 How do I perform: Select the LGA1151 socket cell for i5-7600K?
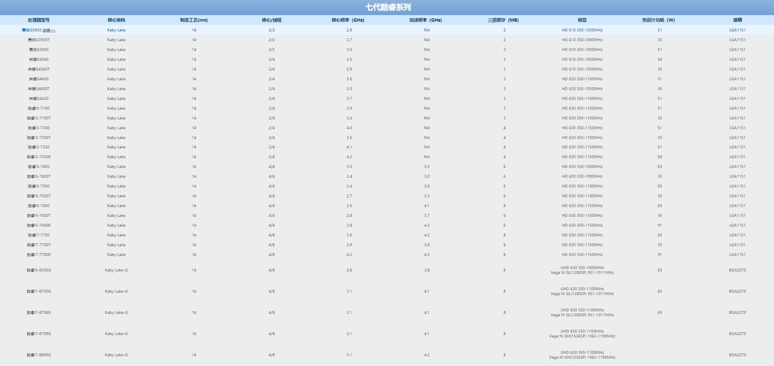(x=738, y=225)
